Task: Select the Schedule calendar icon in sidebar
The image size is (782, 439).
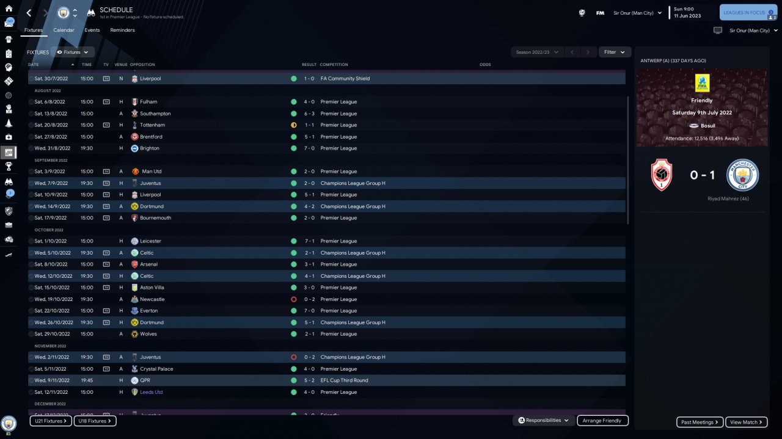Action: click(9, 152)
